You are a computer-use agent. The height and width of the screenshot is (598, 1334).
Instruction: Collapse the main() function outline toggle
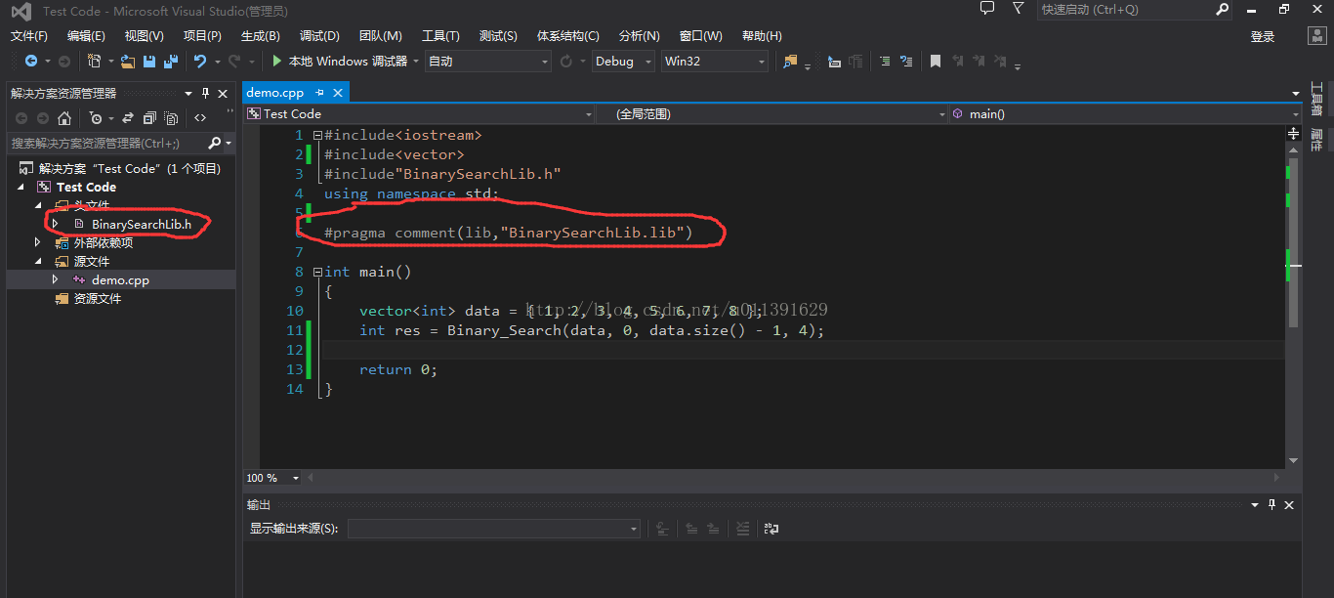(x=317, y=272)
